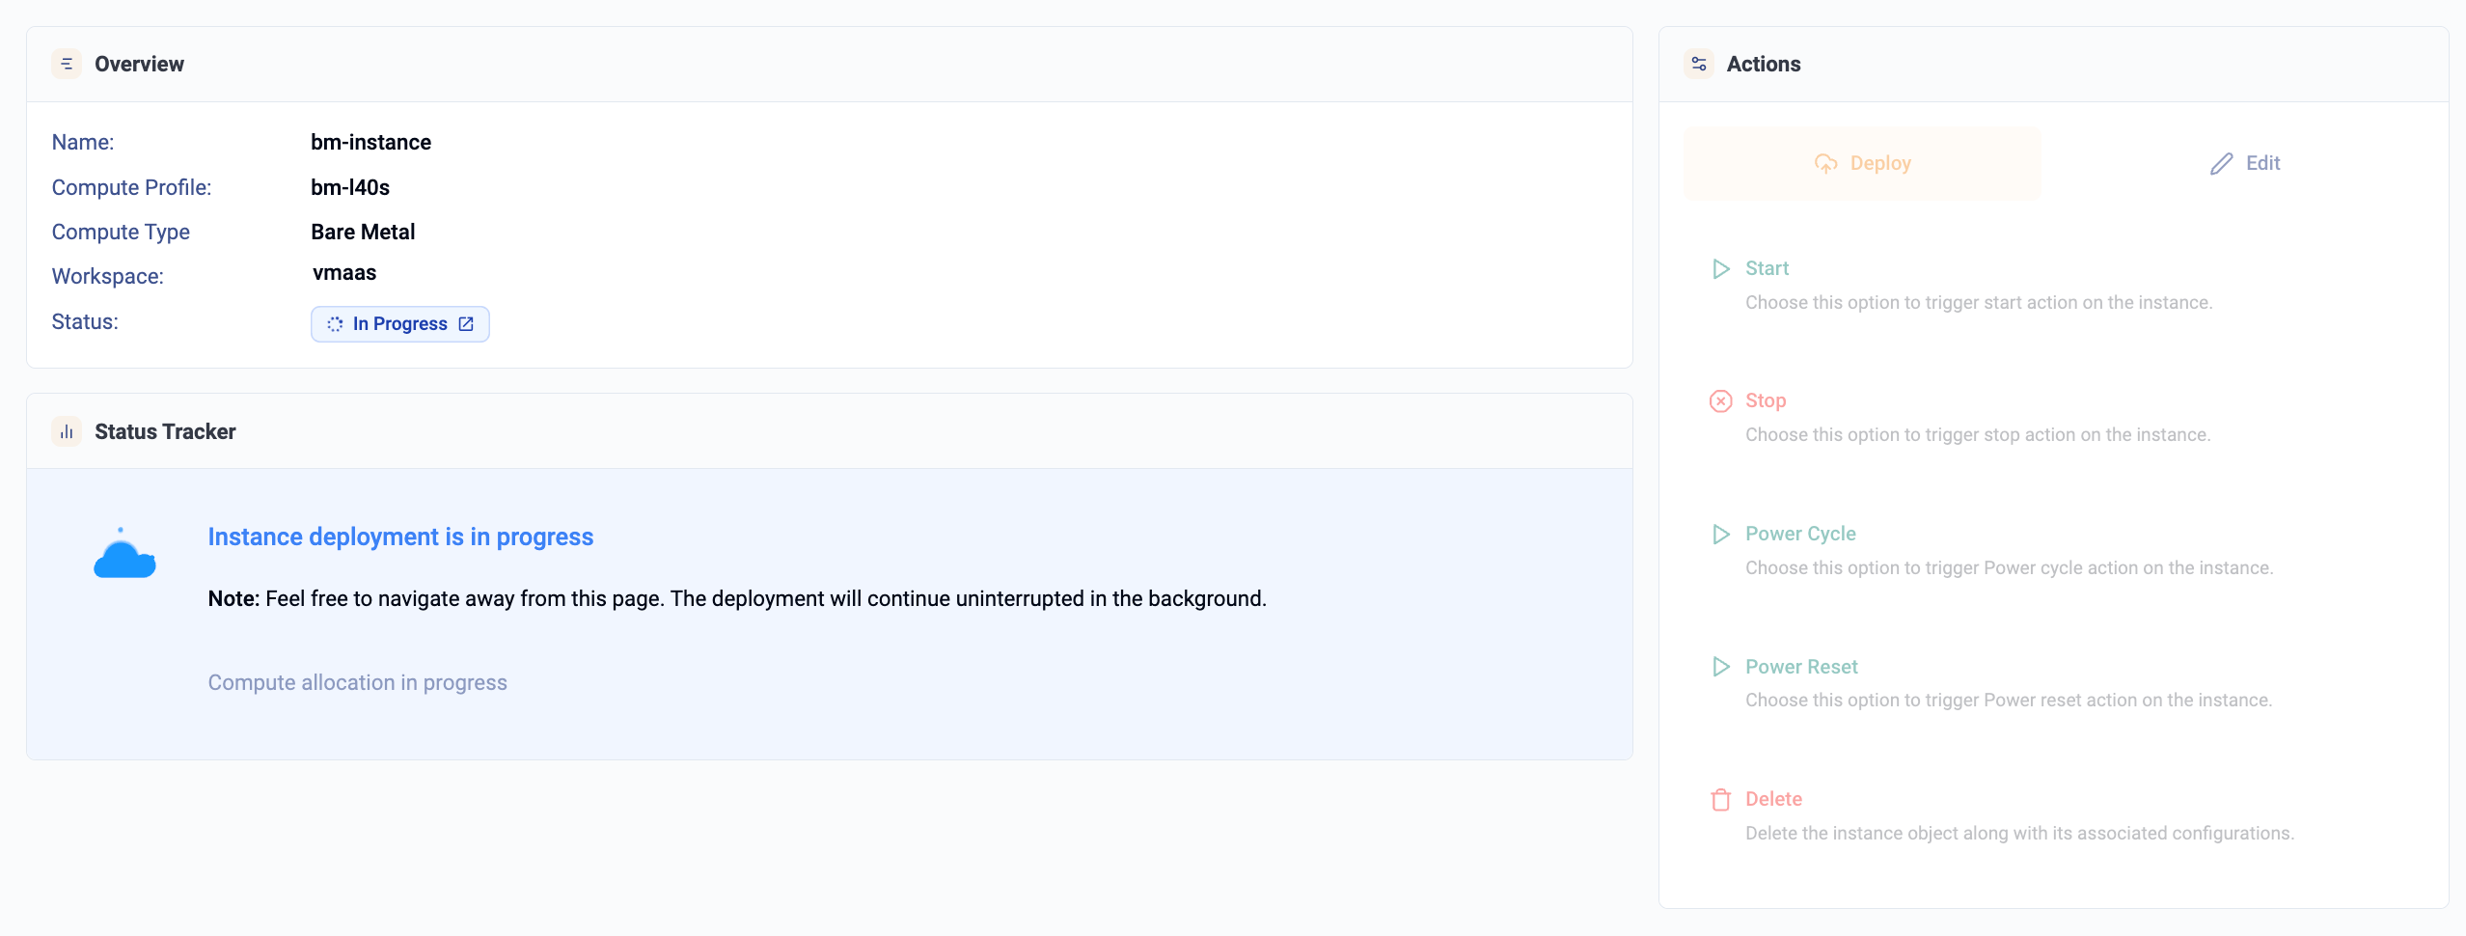Click the Delete trash can icon

tap(1720, 800)
